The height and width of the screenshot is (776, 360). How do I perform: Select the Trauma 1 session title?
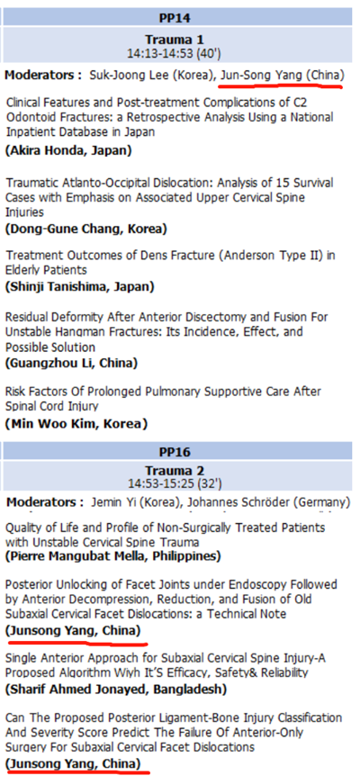pos(174,40)
